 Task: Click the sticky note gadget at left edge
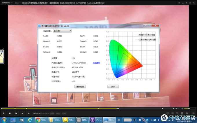(x=2, y=56)
